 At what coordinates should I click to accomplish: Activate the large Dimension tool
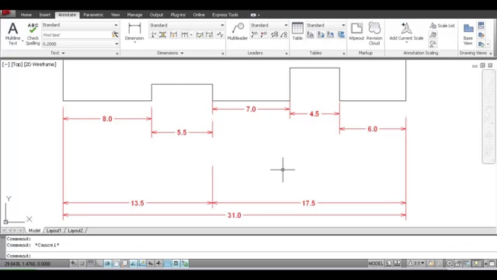[134, 32]
